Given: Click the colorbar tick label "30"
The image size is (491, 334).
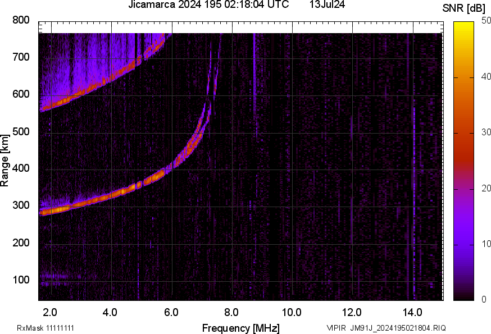Looking at the screenshot, I should pyautogui.click(x=487, y=132).
